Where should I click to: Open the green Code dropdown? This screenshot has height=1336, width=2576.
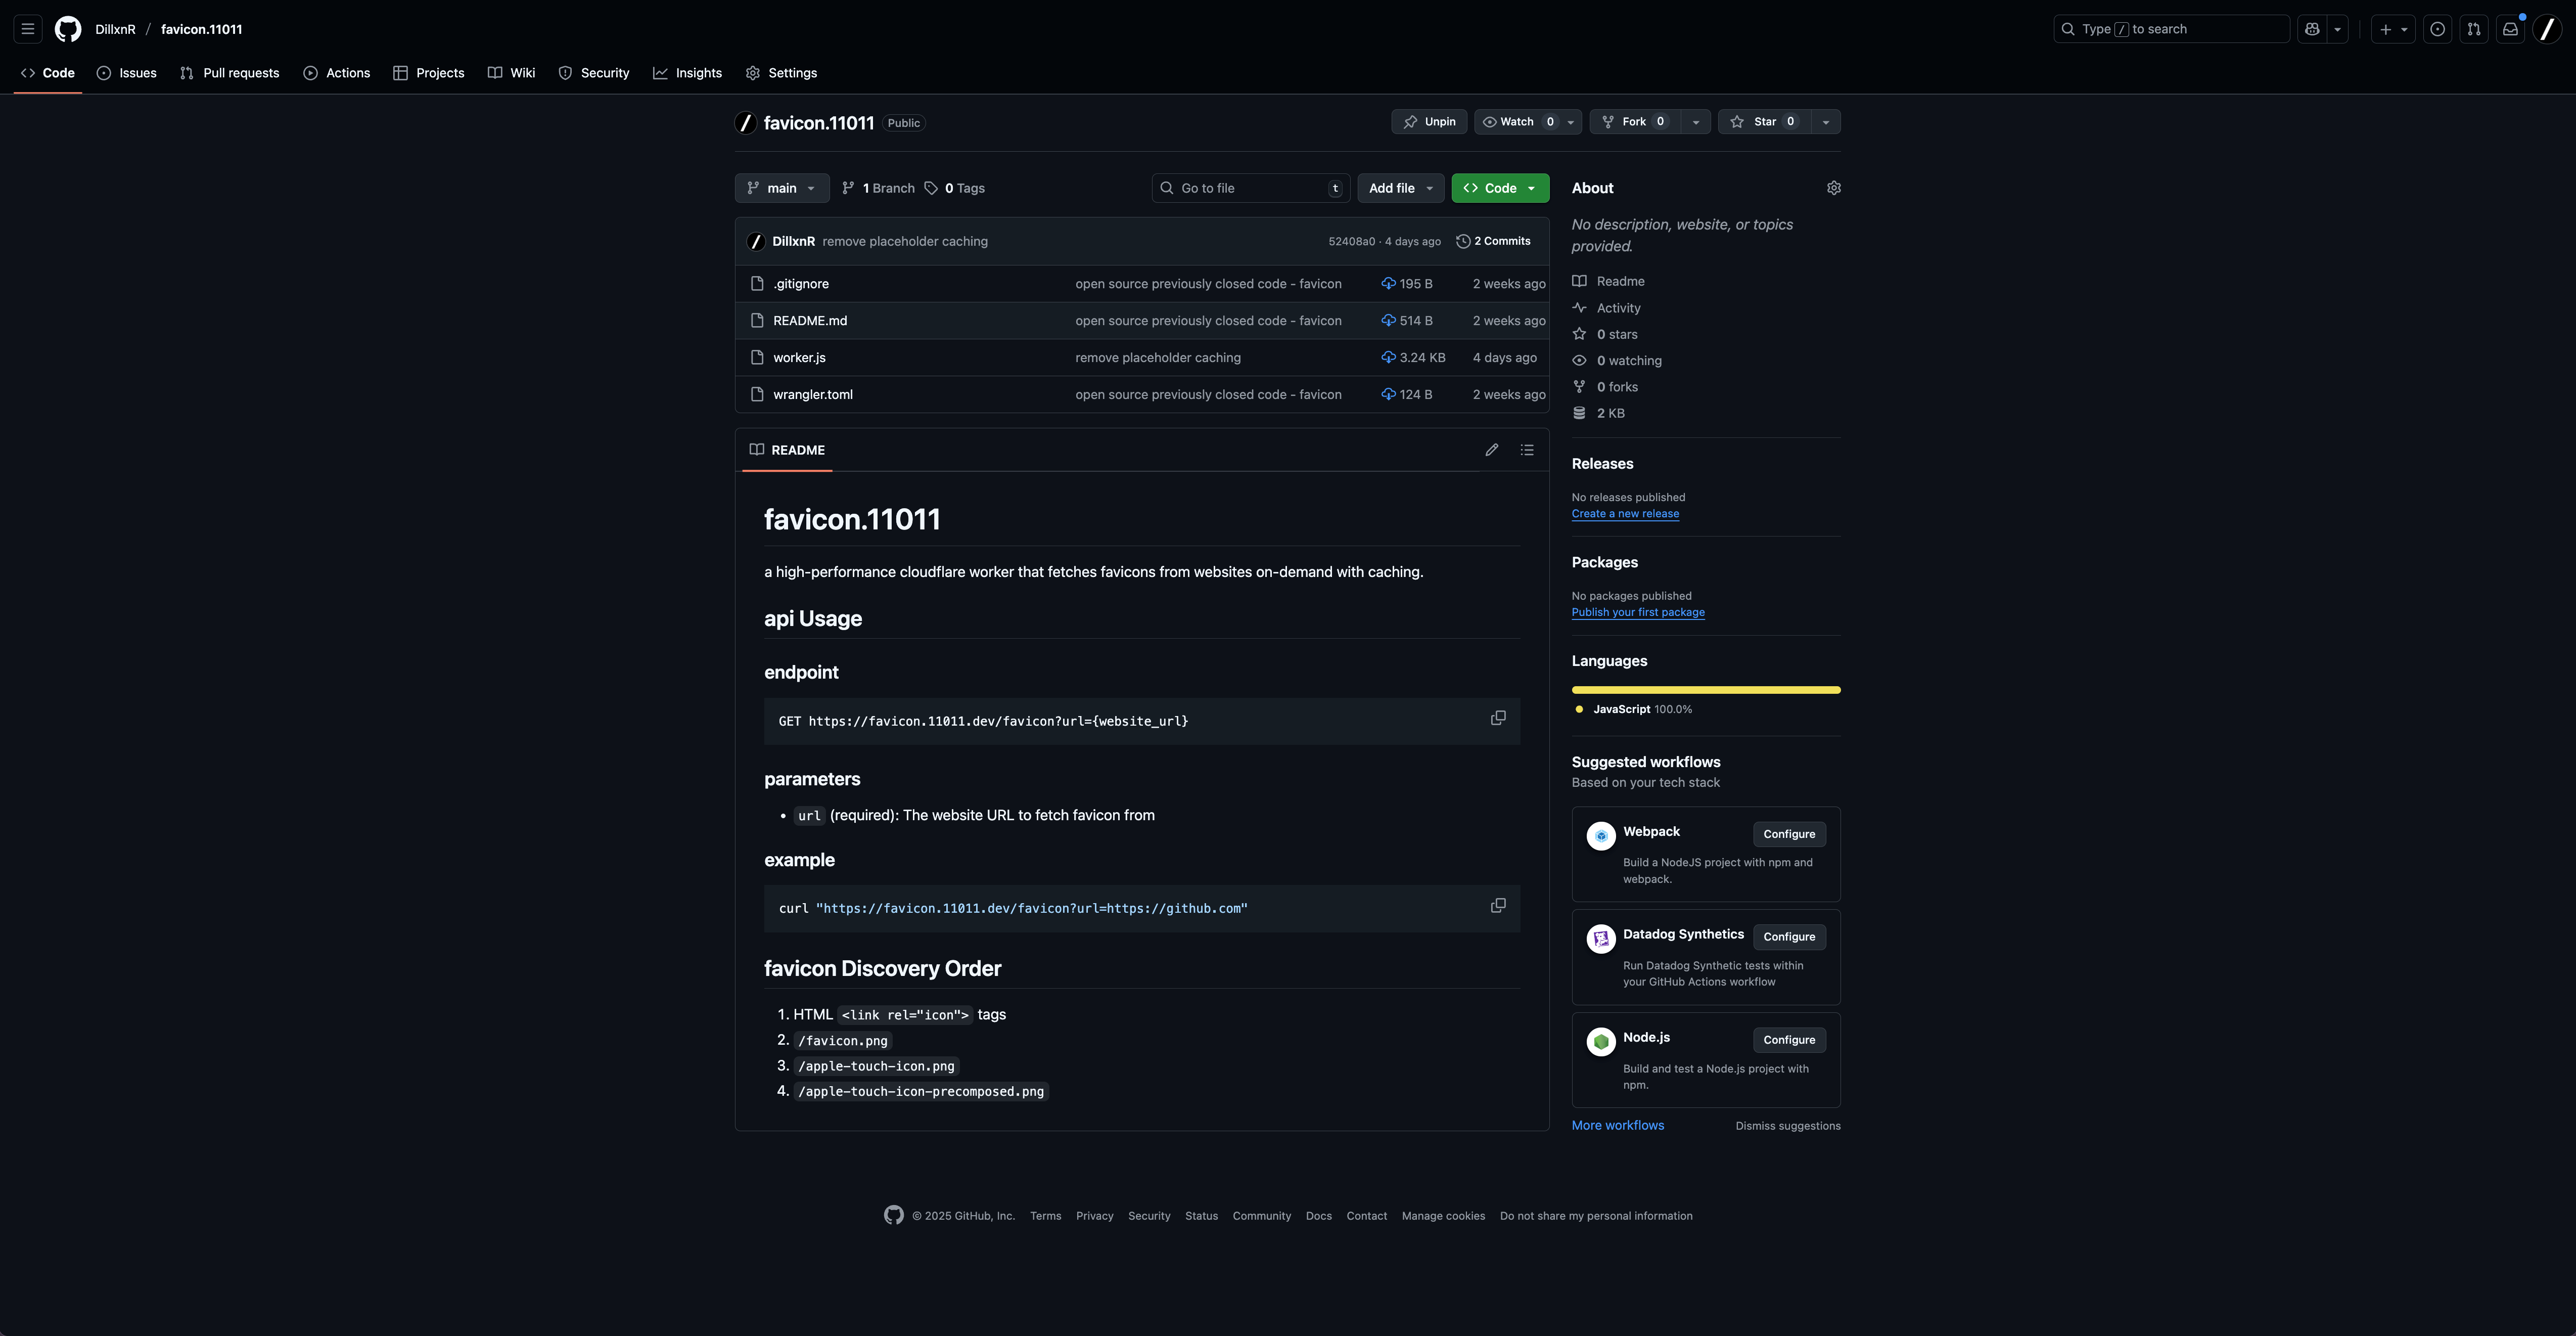coord(1499,188)
